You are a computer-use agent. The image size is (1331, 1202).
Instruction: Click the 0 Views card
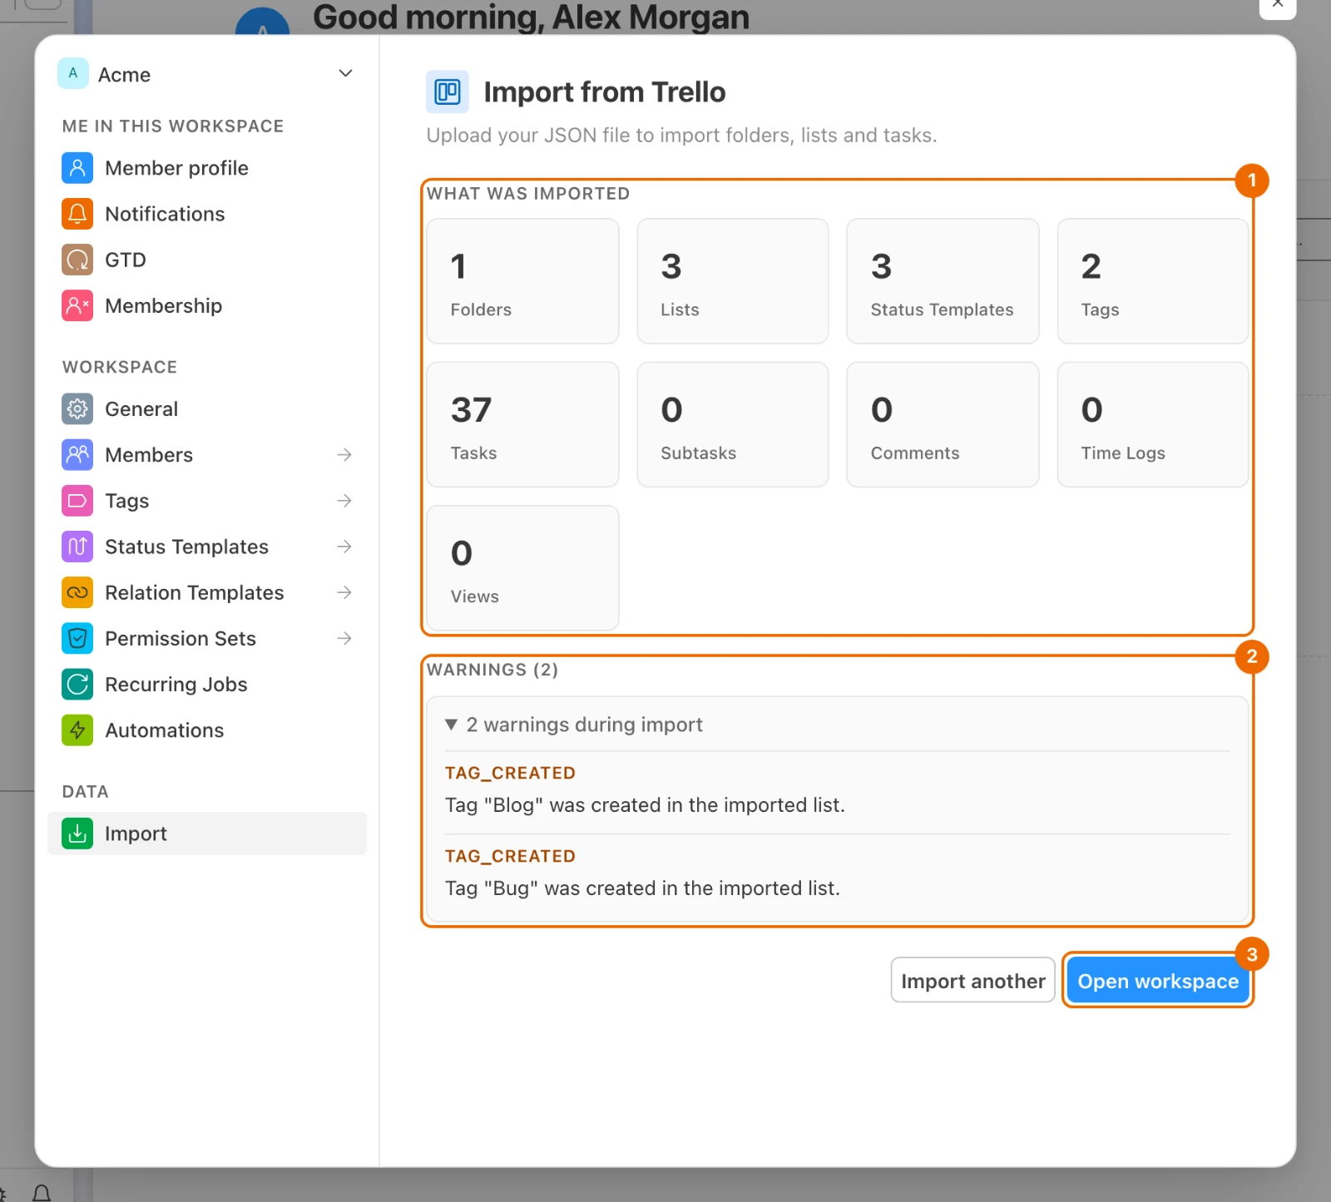(522, 568)
